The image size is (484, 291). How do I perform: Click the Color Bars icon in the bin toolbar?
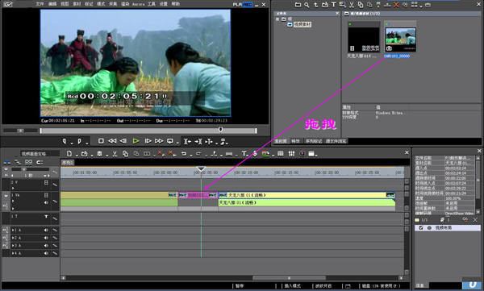pyautogui.click(x=342, y=5)
